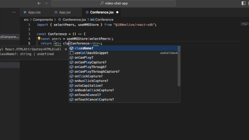Click the suggestion list scrollbar

(x=179, y=66)
